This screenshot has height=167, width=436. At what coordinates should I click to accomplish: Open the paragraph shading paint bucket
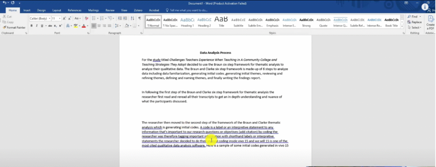(x=127, y=26)
